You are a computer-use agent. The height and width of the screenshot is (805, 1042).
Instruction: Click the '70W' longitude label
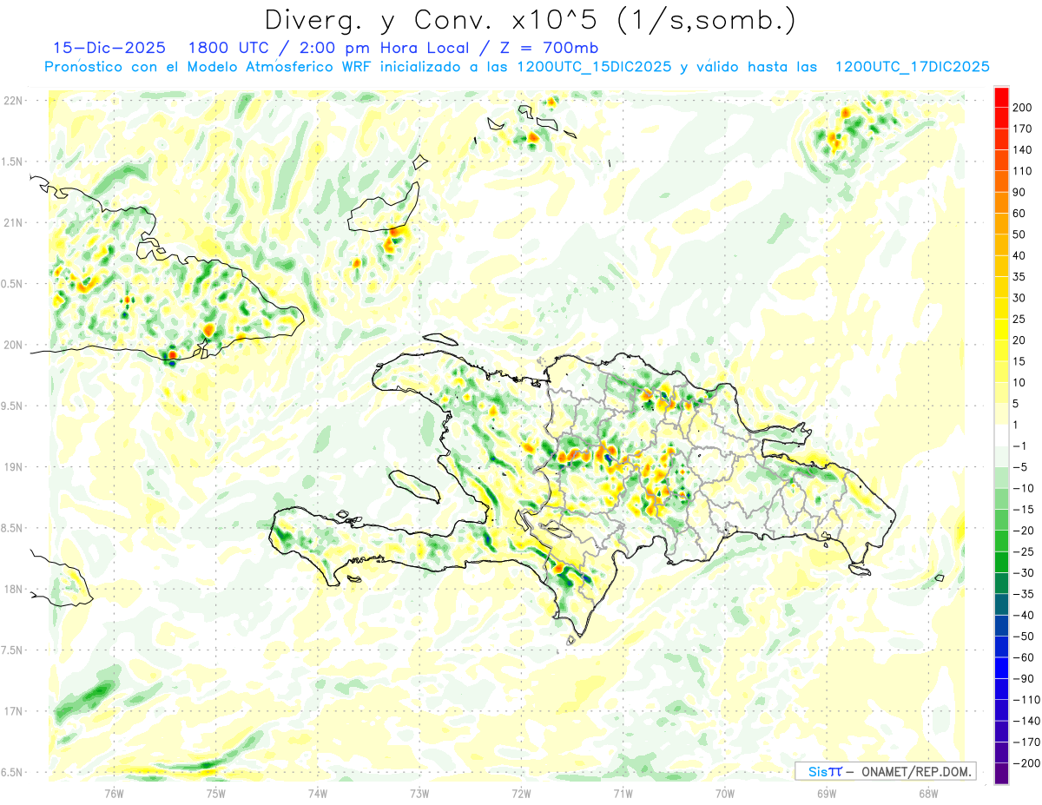click(724, 793)
